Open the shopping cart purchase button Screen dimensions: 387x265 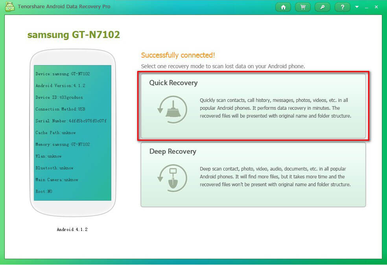(303, 7)
